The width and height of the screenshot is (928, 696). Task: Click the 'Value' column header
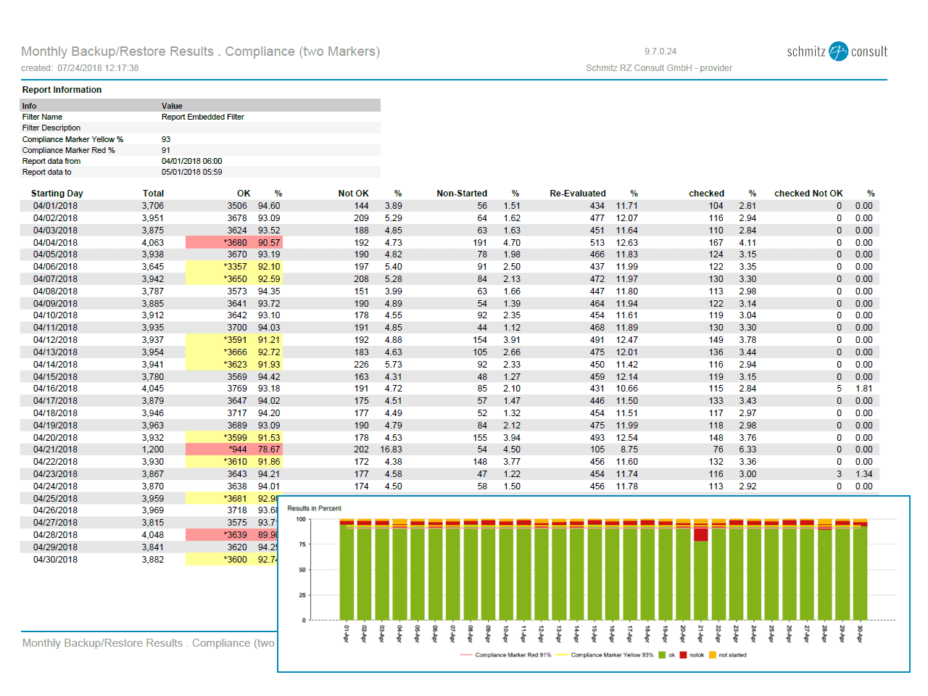pos(172,106)
